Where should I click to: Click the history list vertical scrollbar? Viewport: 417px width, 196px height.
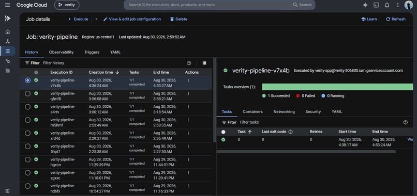(x=215, y=100)
